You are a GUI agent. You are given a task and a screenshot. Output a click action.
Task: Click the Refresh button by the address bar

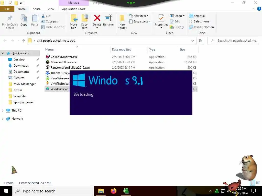pos(200,41)
